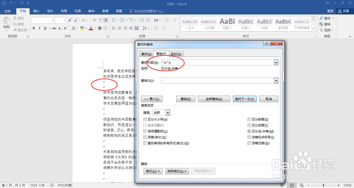Adjust the zoom slider in status bar
This screenshot has width=354, height=188.
pyautogui.click(x=323, y=185)
